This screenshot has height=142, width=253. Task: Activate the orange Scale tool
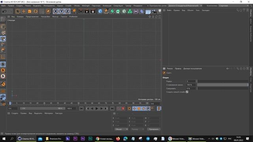pyautogui.click(x=30, y=11)
